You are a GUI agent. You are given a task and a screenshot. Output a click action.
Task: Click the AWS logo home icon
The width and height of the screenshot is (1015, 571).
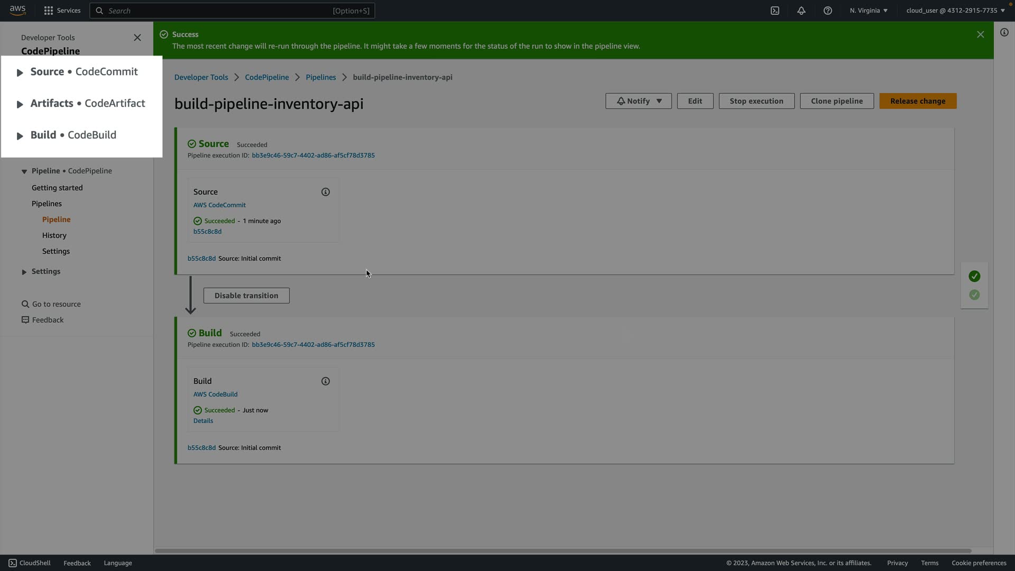click(17, 10)
